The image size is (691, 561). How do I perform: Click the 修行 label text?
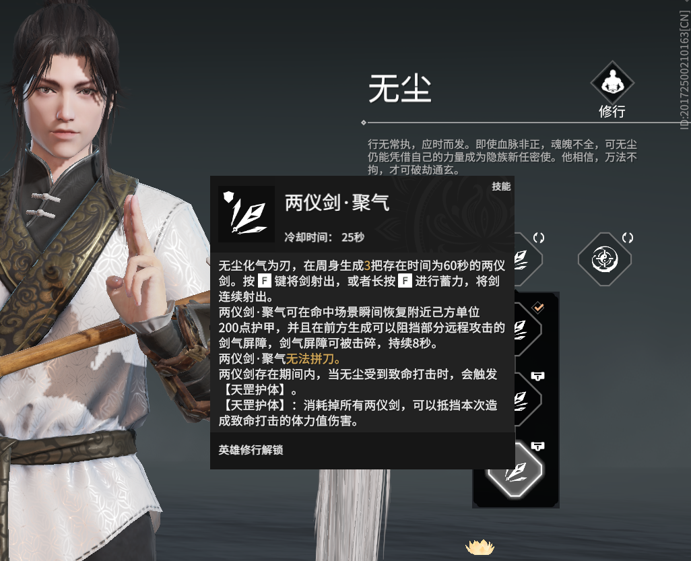[612, 112]
